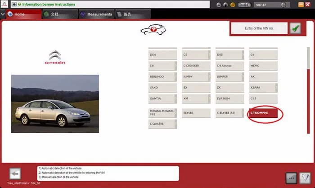Select the C-CROSSER vehicle
This screenshot has height=188, width=315.
[x=196, y=66]
